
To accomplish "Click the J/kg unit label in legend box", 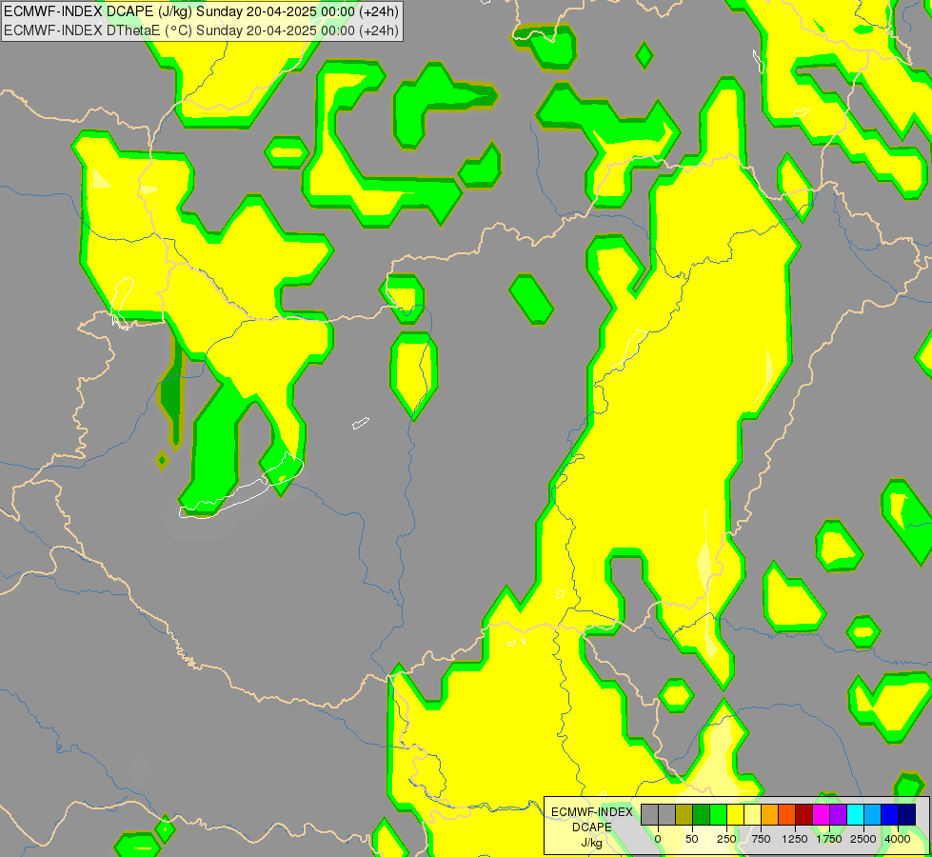I will click(x=592, y=843).
